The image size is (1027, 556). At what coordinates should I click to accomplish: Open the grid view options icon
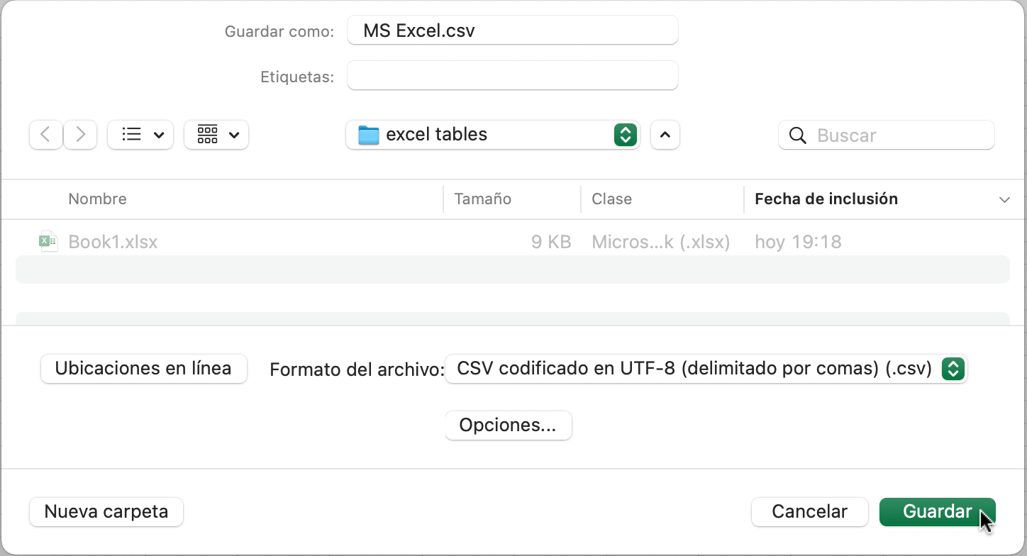coord(216,134)
